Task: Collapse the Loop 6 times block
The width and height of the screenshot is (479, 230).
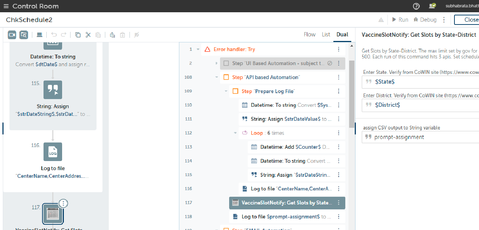Action: 235,133
